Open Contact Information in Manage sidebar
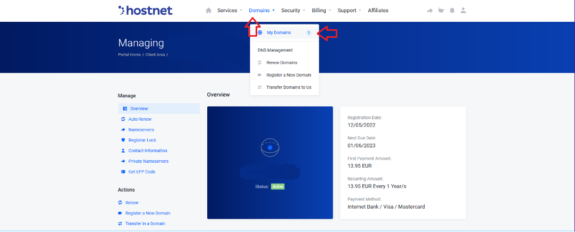The width and height of the screenshot is (575, 232). tap(147, 151)
